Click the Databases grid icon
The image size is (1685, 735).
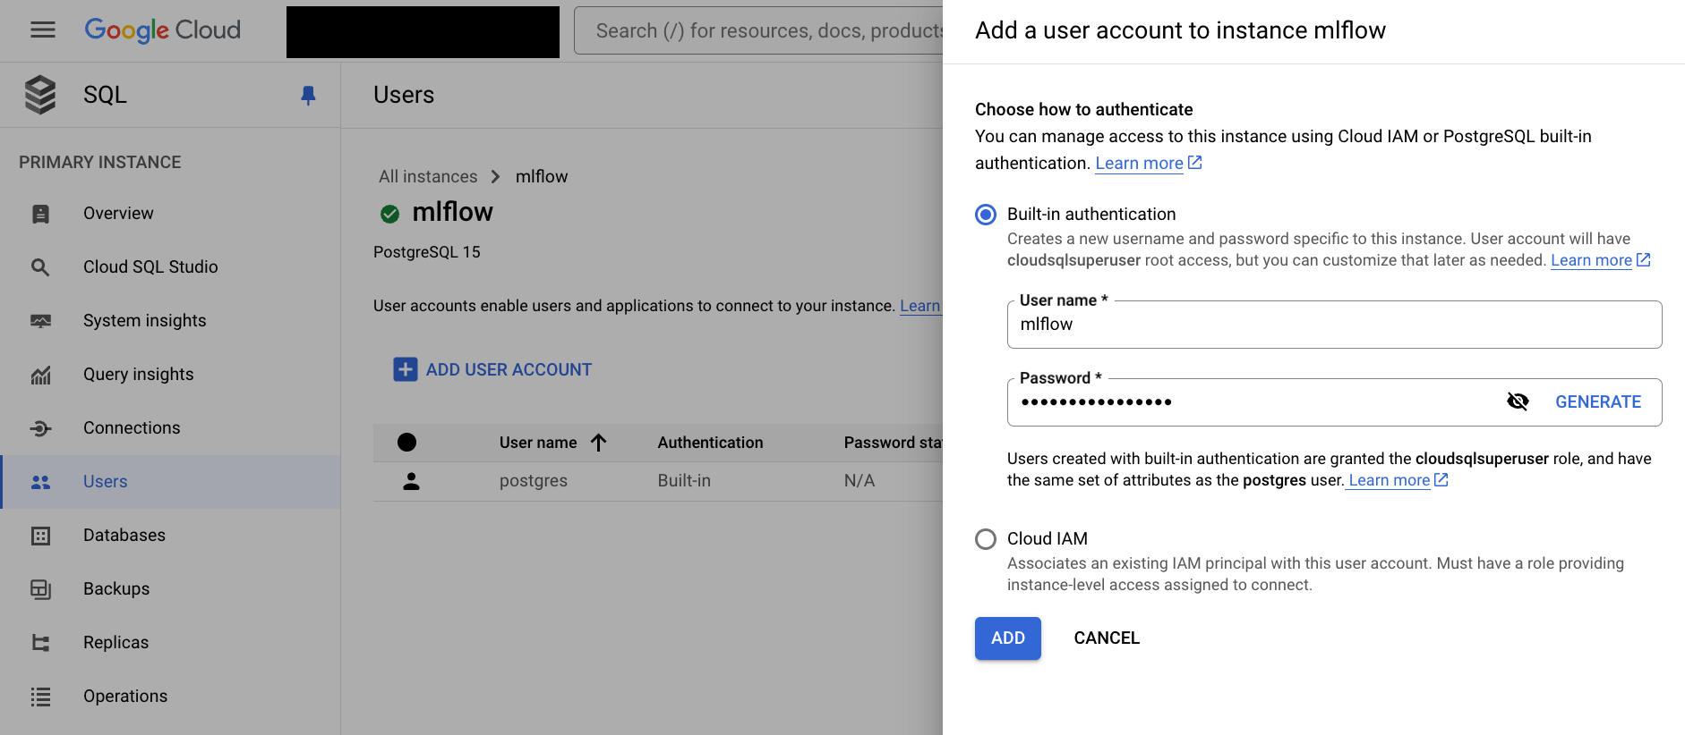40,536
